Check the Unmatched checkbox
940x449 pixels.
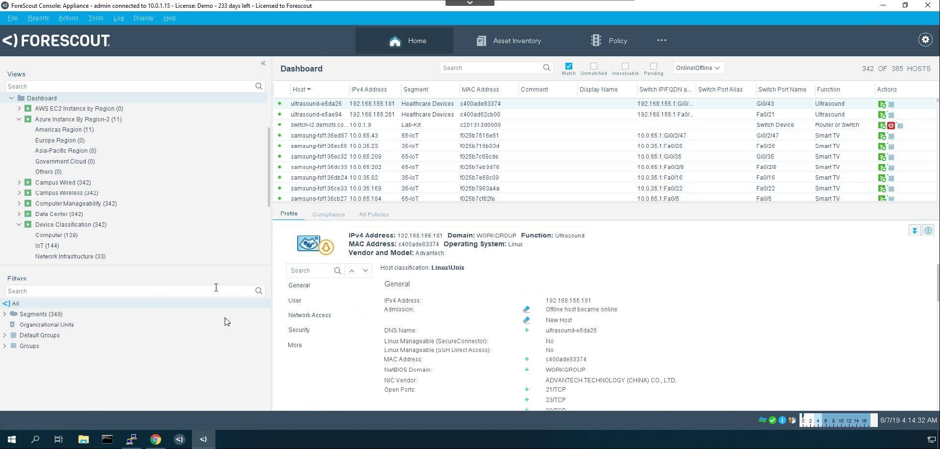tap(594, 66)
